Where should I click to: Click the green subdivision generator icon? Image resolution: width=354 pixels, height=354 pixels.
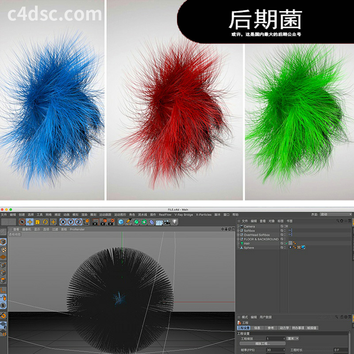136,222
